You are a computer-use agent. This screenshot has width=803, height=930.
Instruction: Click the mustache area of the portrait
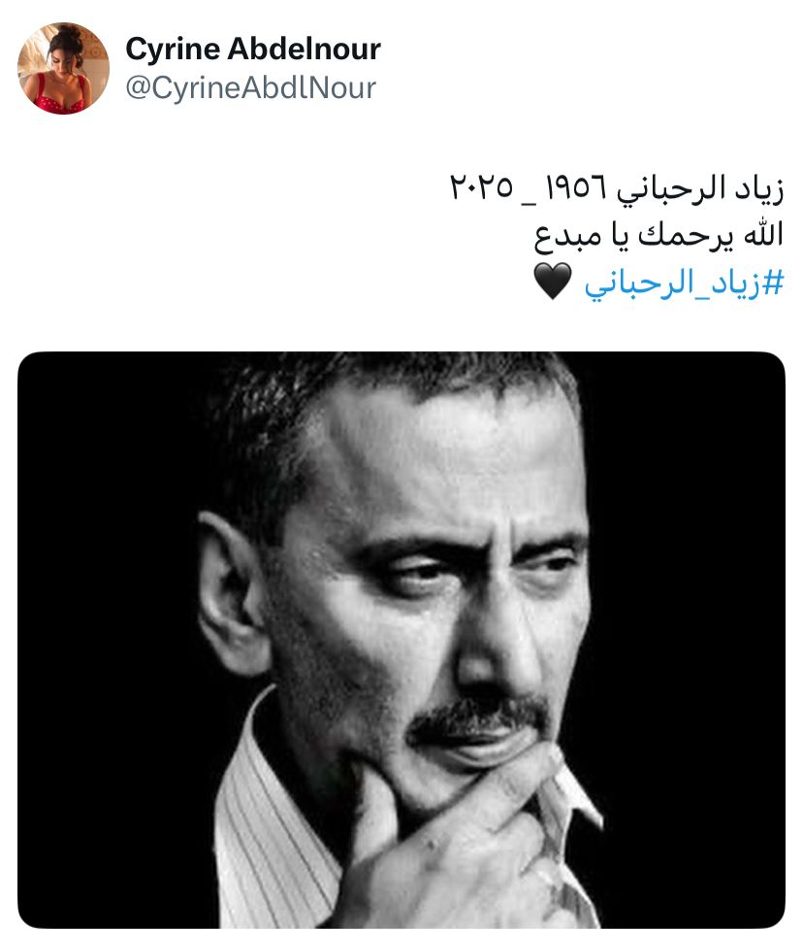click(480, 714)
